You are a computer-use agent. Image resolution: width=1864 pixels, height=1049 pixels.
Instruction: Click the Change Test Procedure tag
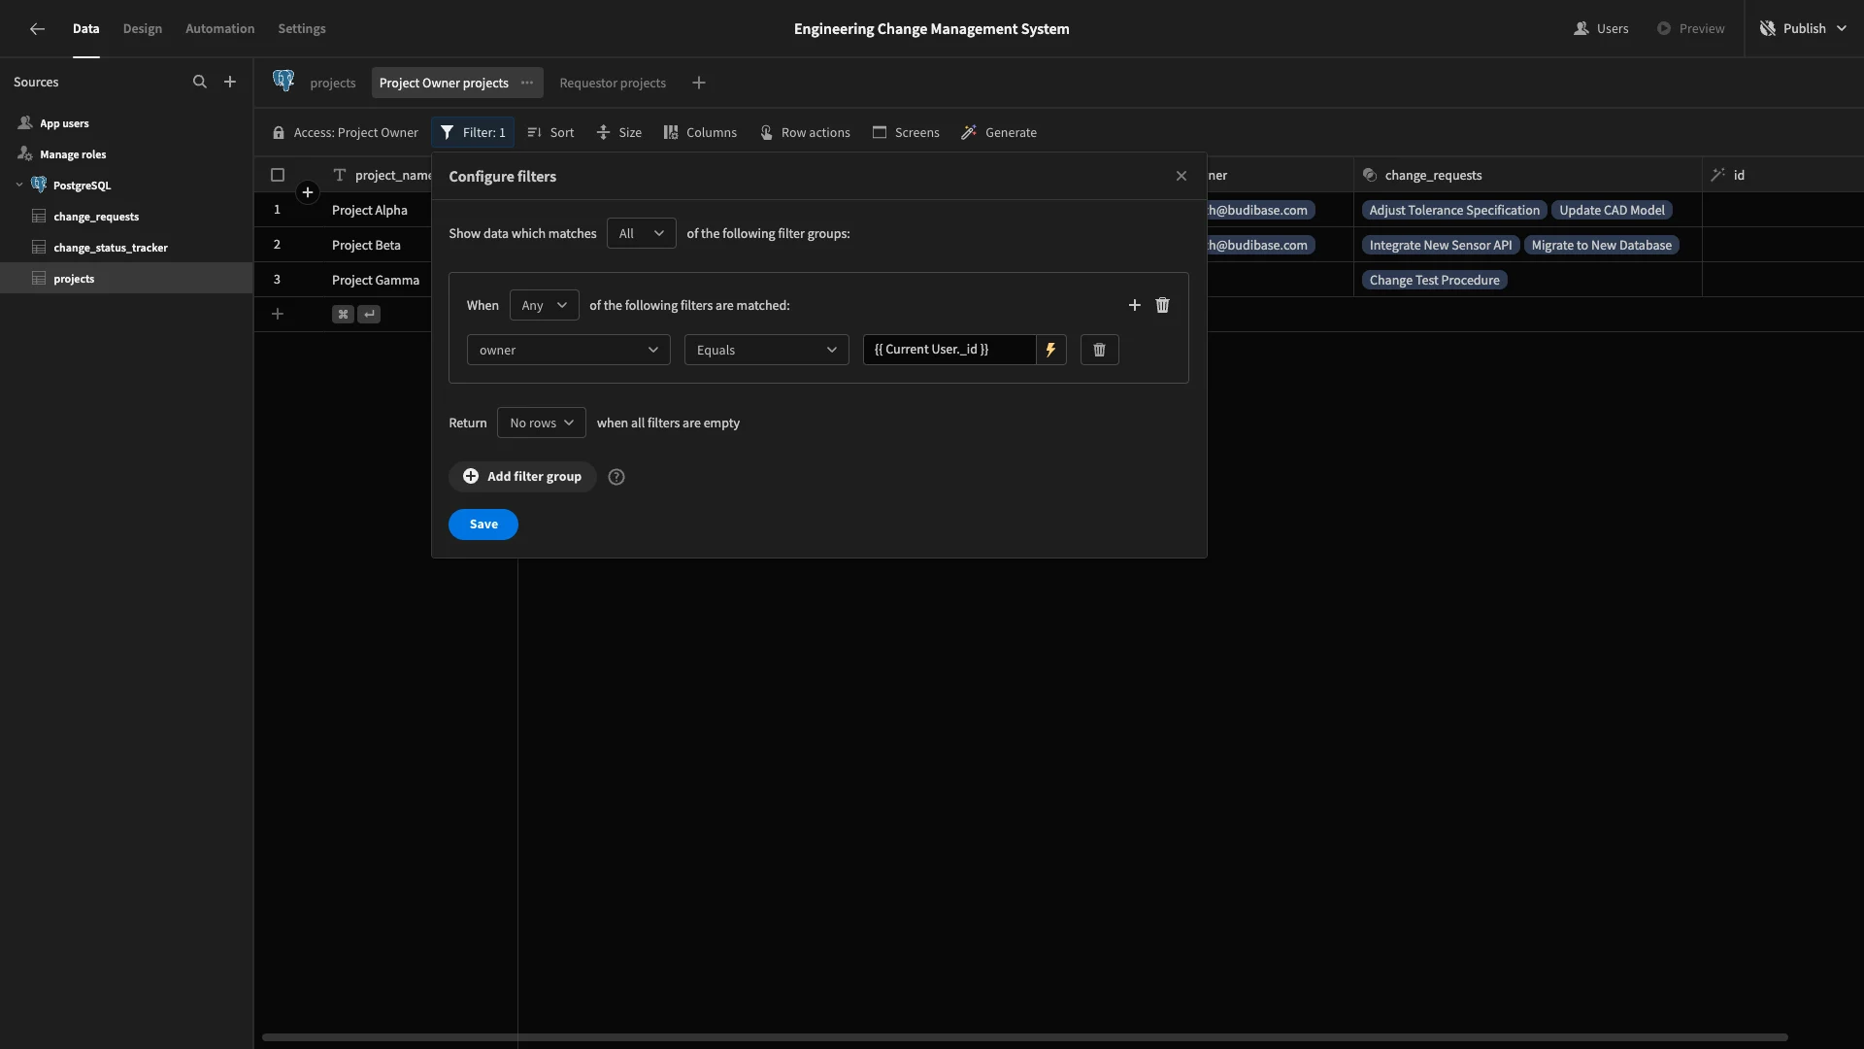click(1435, 281)
